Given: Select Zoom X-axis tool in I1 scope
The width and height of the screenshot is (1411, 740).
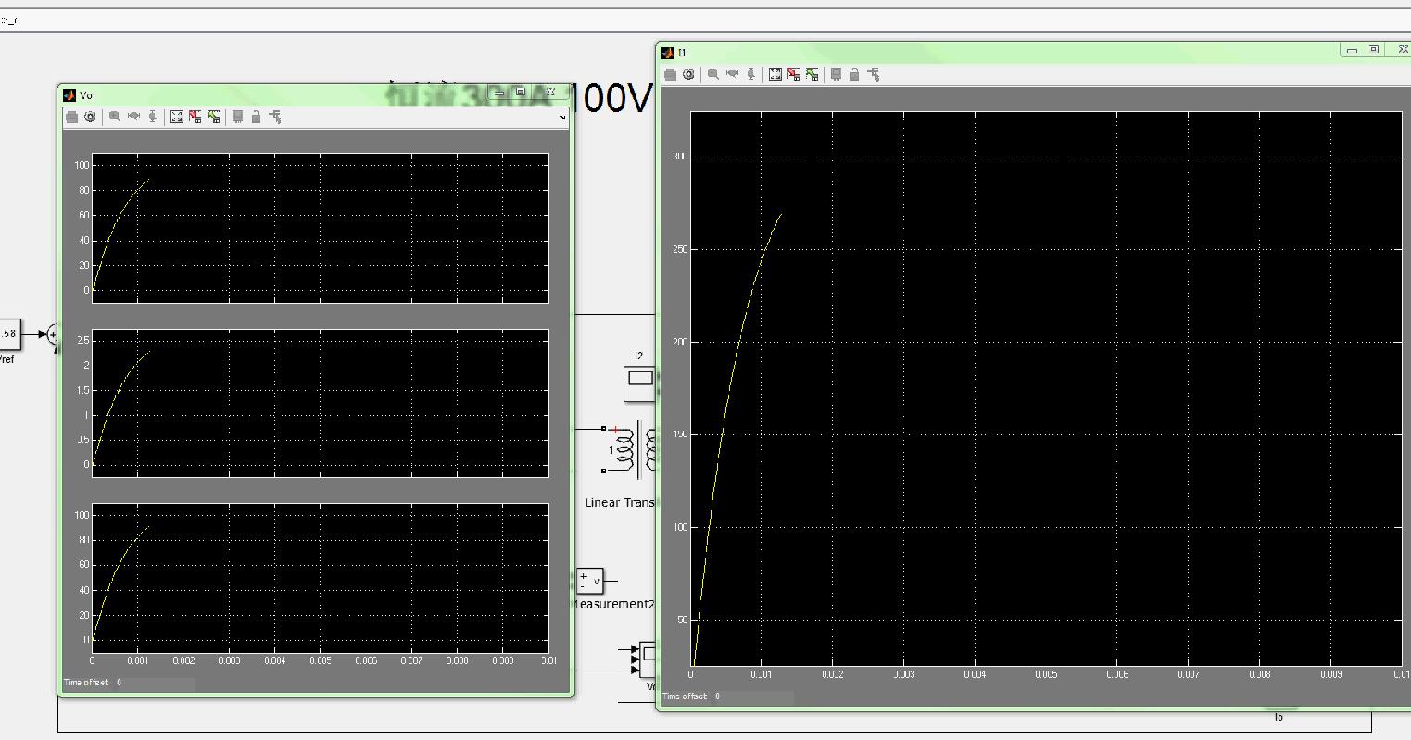Looking at the screenshot, I should [x=732, y=74].
